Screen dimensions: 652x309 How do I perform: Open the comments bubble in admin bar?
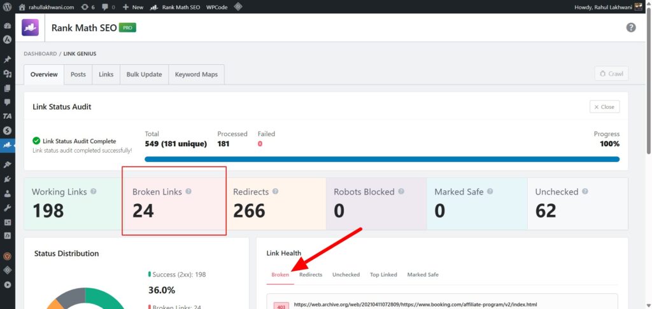108,6
